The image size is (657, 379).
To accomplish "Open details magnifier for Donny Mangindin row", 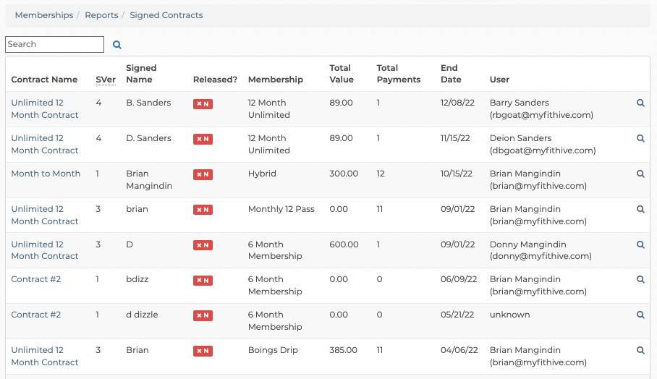I will (640, 244).
